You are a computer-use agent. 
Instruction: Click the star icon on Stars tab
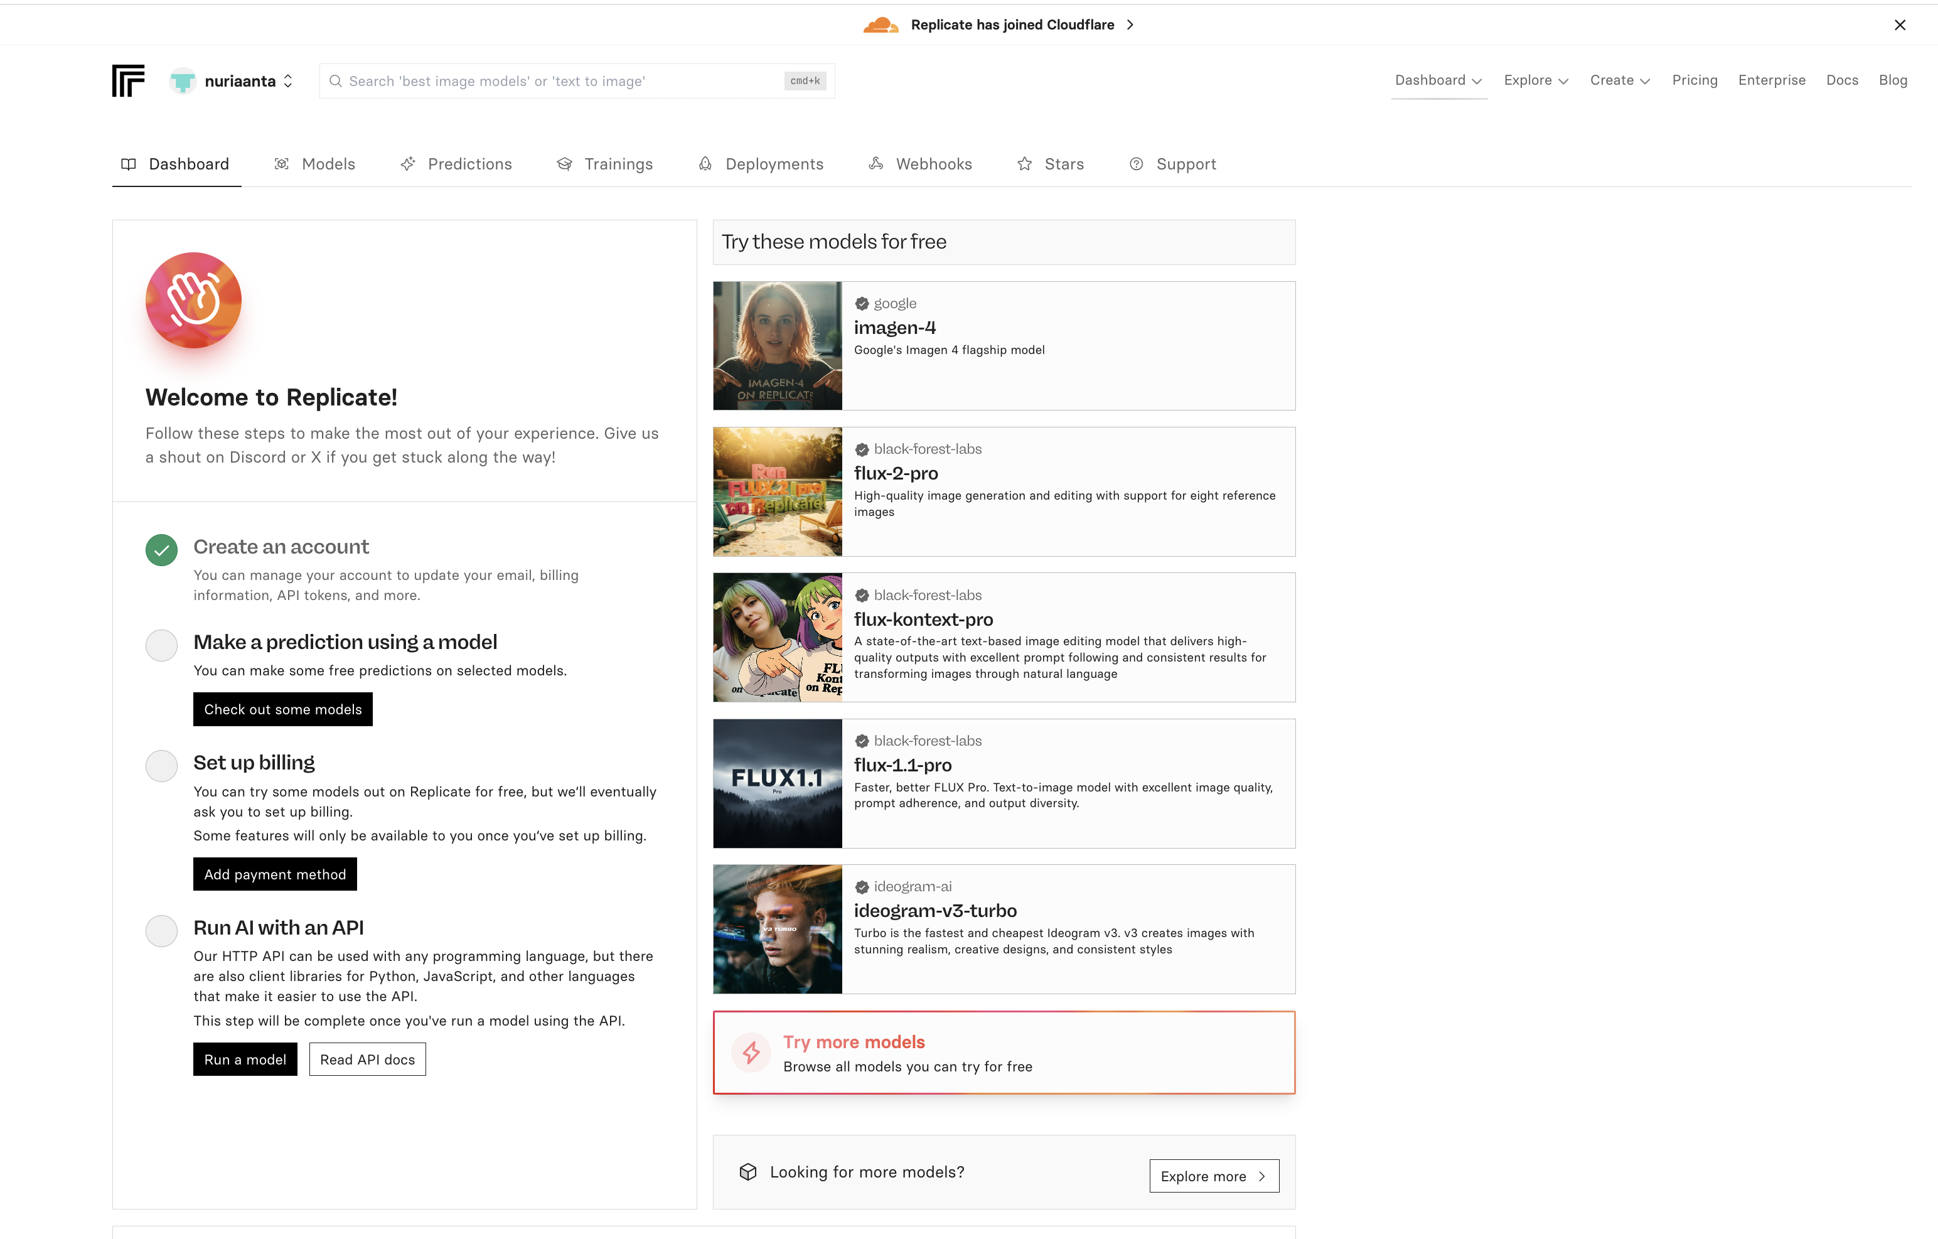coord(1024,164)
